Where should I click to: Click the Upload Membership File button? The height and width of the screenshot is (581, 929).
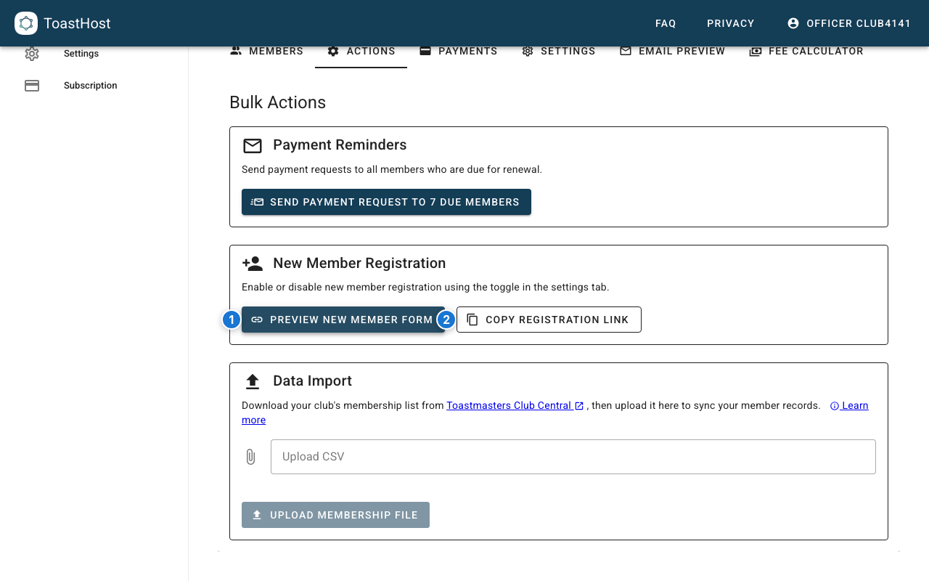point(335,514)
